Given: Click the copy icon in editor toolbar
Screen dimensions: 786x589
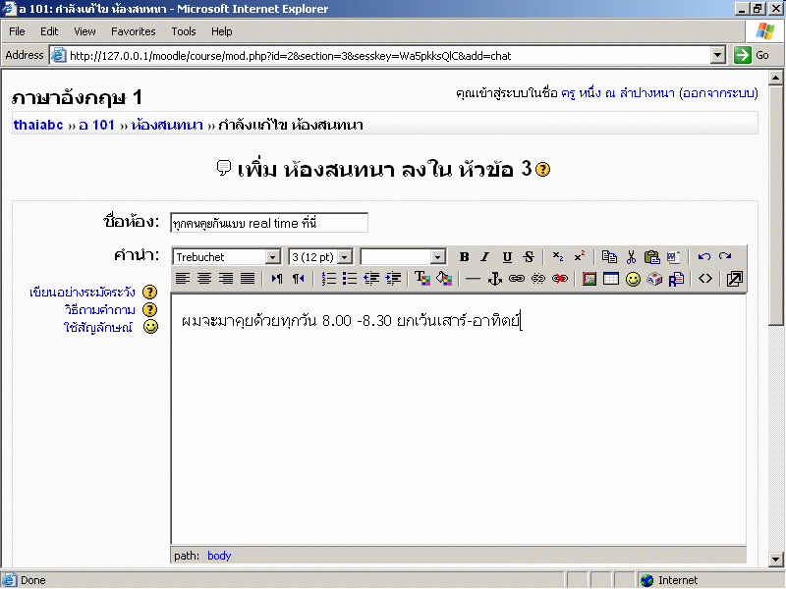Looking at the screenshot, I should point(609,257).
